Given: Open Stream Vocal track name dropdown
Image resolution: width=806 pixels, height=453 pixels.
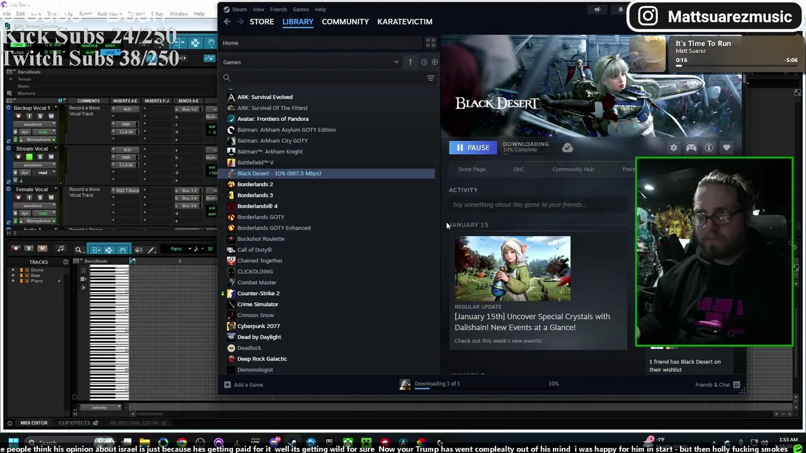Looking at the screenshot, I should [55, 148].
